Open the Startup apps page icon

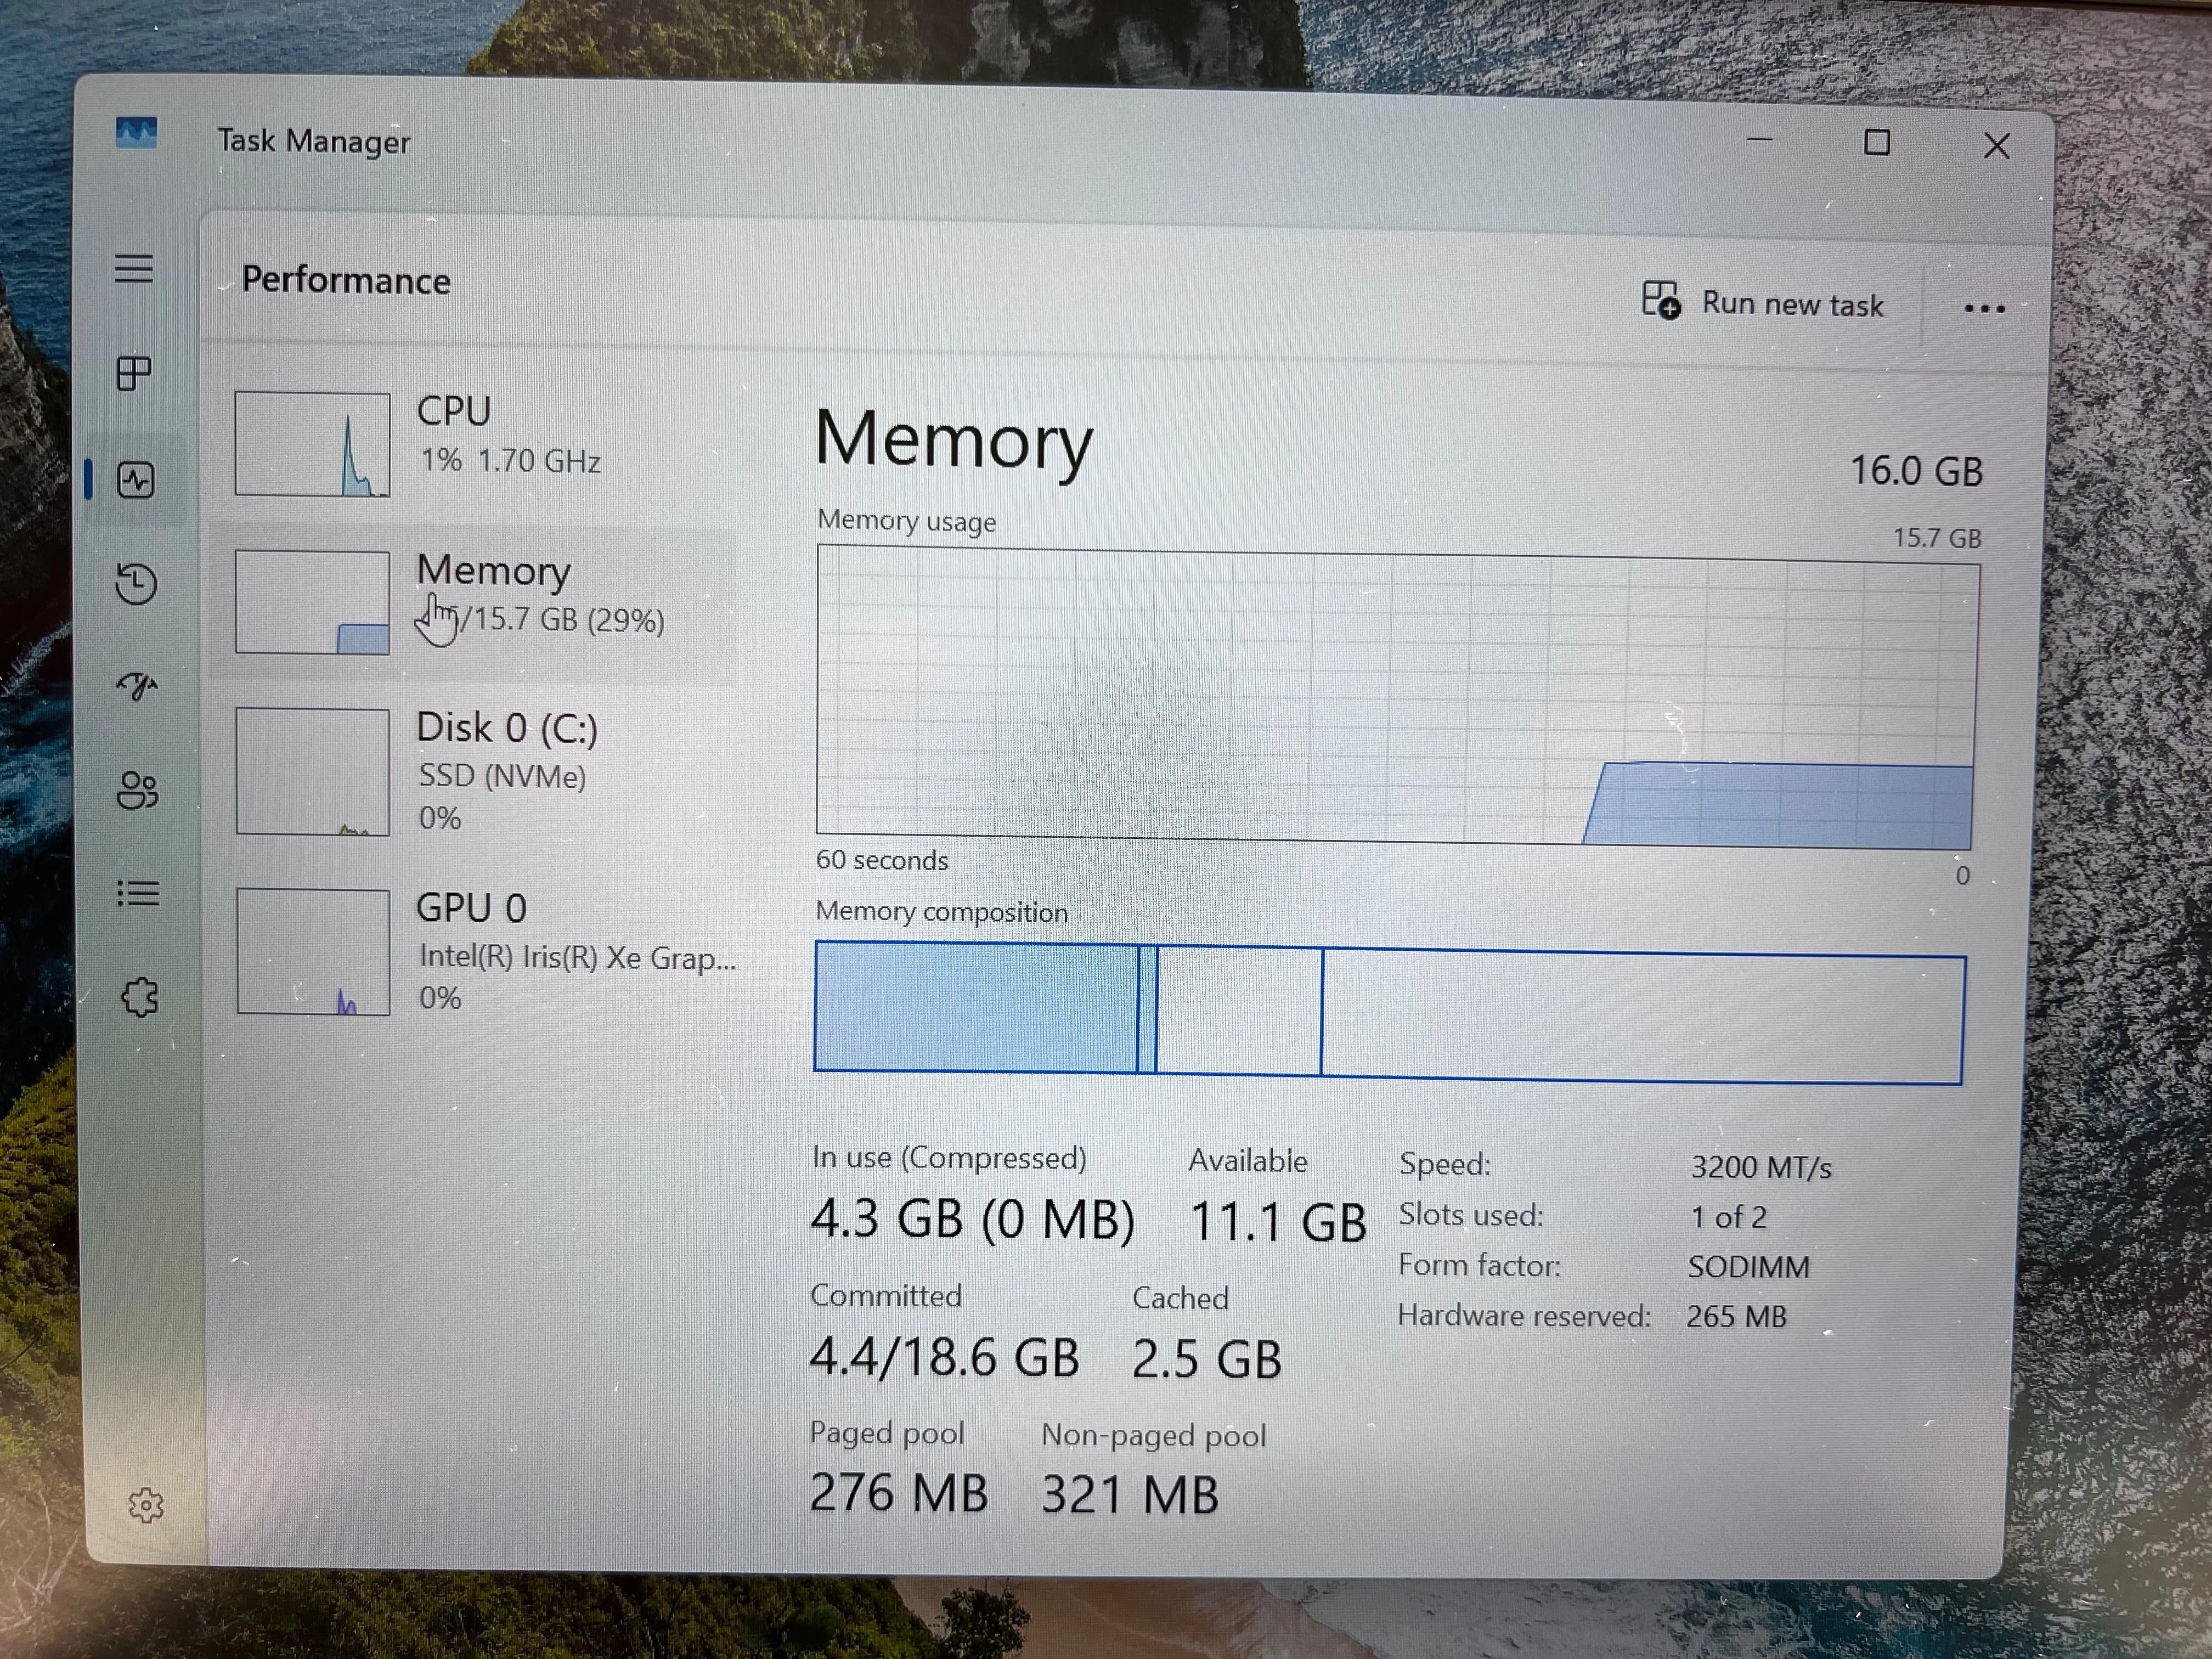[x=137, y=686]
